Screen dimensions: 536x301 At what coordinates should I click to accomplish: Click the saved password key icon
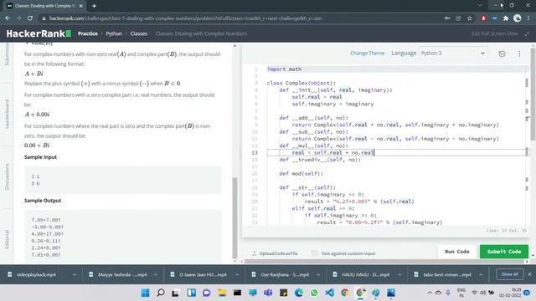pos(447,18)
